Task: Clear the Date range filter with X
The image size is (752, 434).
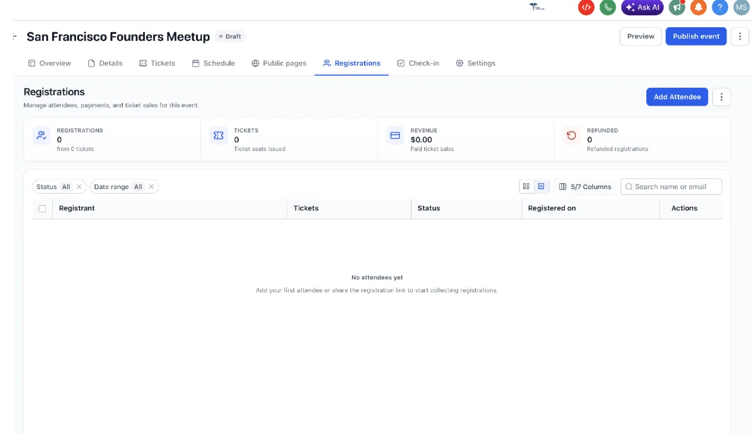Action: pos(151,187)
